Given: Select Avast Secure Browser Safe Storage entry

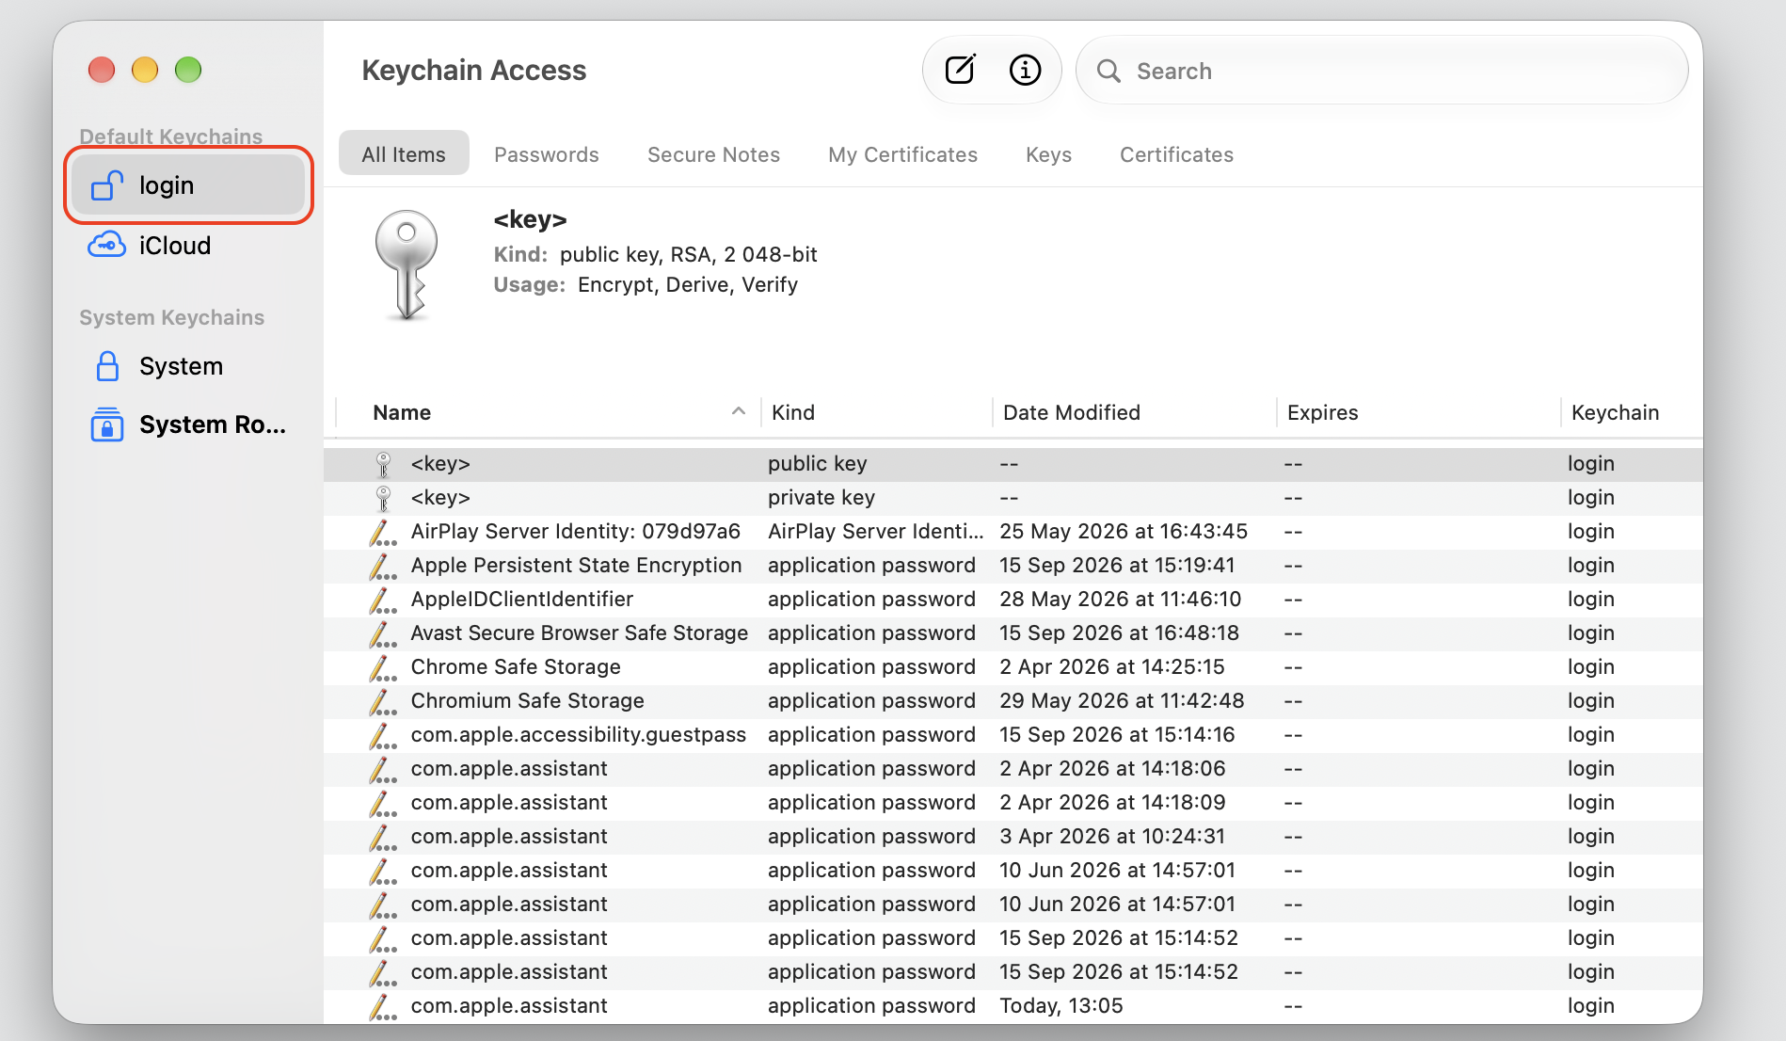Looking at the screenshot, I should tap(1013, 633).
